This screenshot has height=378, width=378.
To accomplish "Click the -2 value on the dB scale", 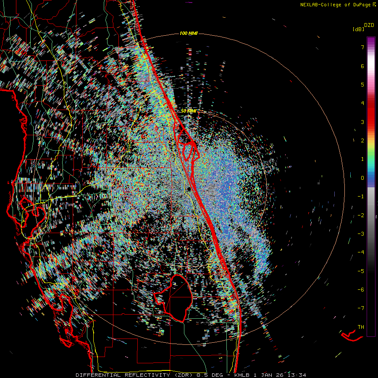I will 361,215.
